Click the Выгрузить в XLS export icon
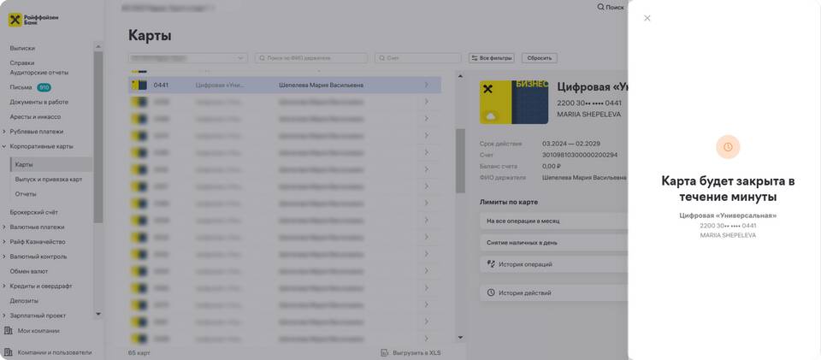This screenshot has height=360, width=821. pyautogui.click(x=385, y=352)
